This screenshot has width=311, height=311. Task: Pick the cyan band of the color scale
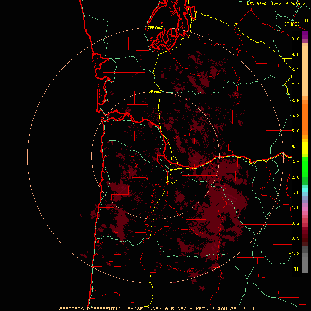305,190
